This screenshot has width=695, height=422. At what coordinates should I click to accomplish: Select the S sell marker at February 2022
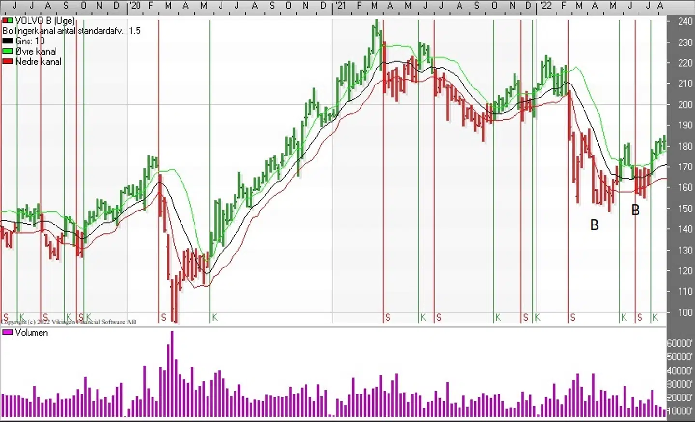(572, 317)
